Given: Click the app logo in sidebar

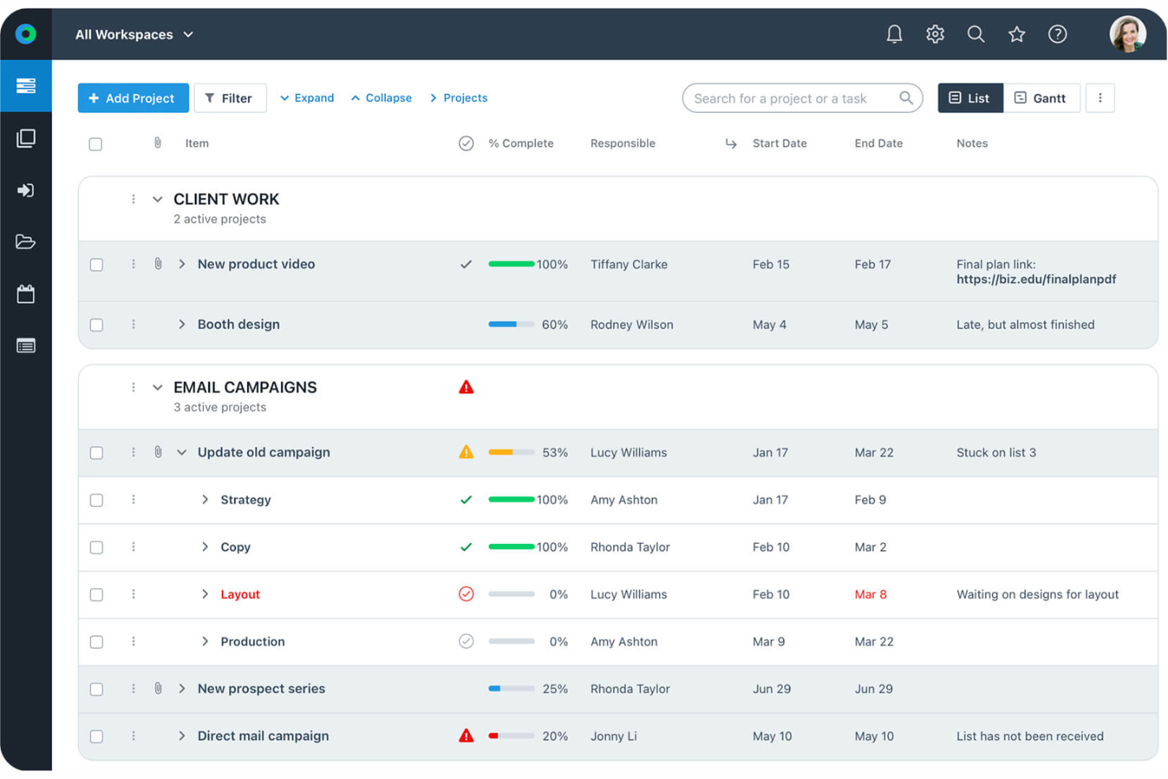Looking at the screenshot, I should click(26, 34).
